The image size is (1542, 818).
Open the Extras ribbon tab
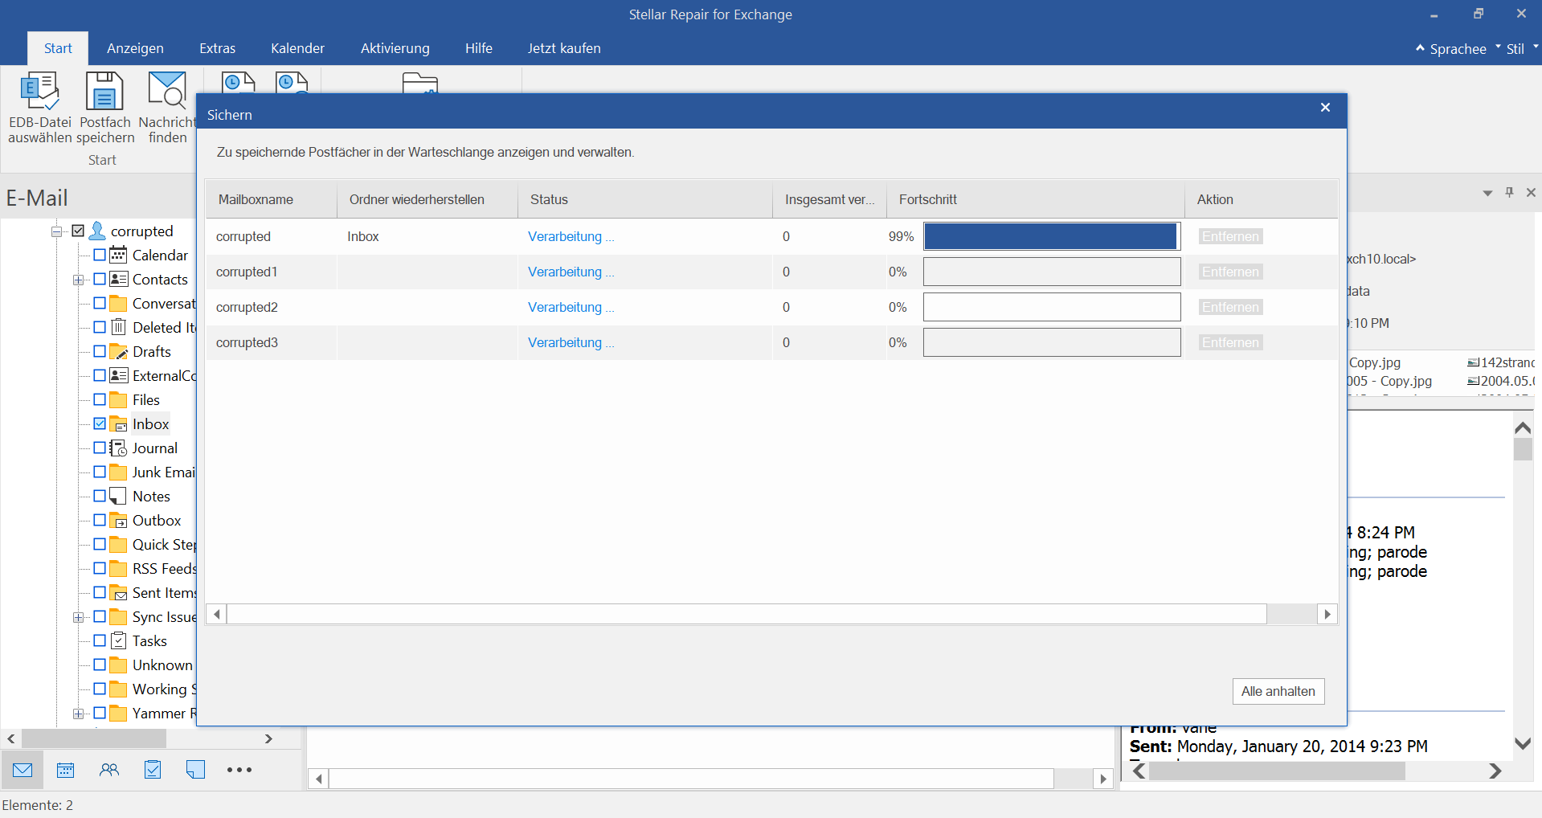click(217, 48)
